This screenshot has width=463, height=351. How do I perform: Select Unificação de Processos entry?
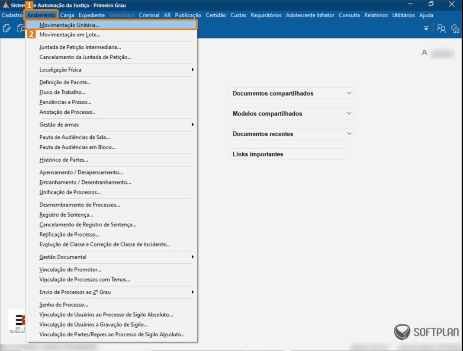[x=111, y=192]
